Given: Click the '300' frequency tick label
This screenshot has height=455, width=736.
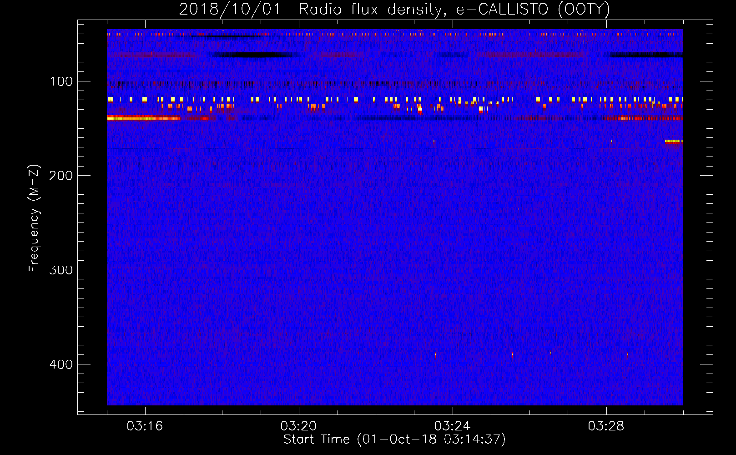Looking at the screenshot, I should tap(61, 270).
